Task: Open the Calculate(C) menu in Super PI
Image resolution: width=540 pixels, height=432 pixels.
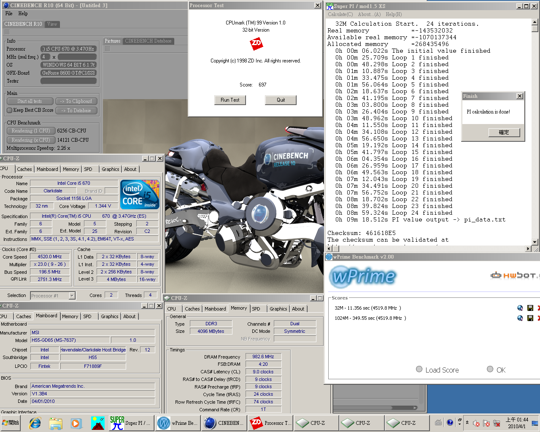Action: point(340,14)
